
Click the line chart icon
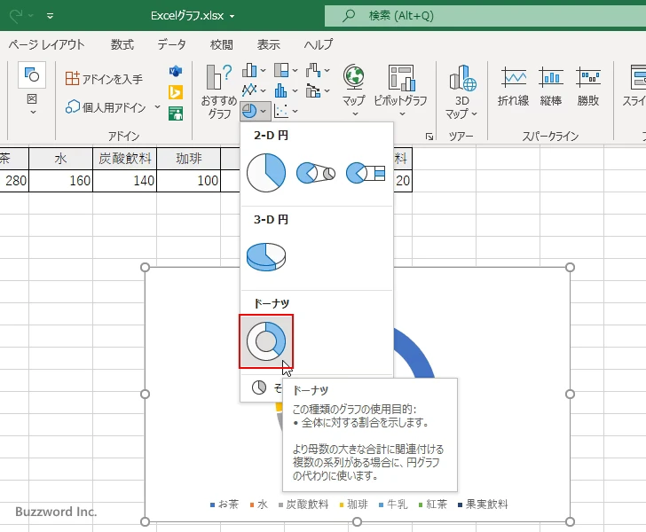249,90
